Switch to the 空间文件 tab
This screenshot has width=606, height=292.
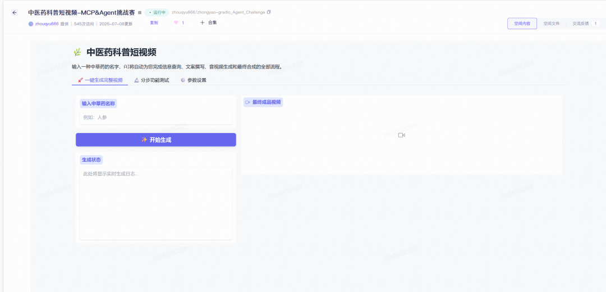[x=552, y=24]
